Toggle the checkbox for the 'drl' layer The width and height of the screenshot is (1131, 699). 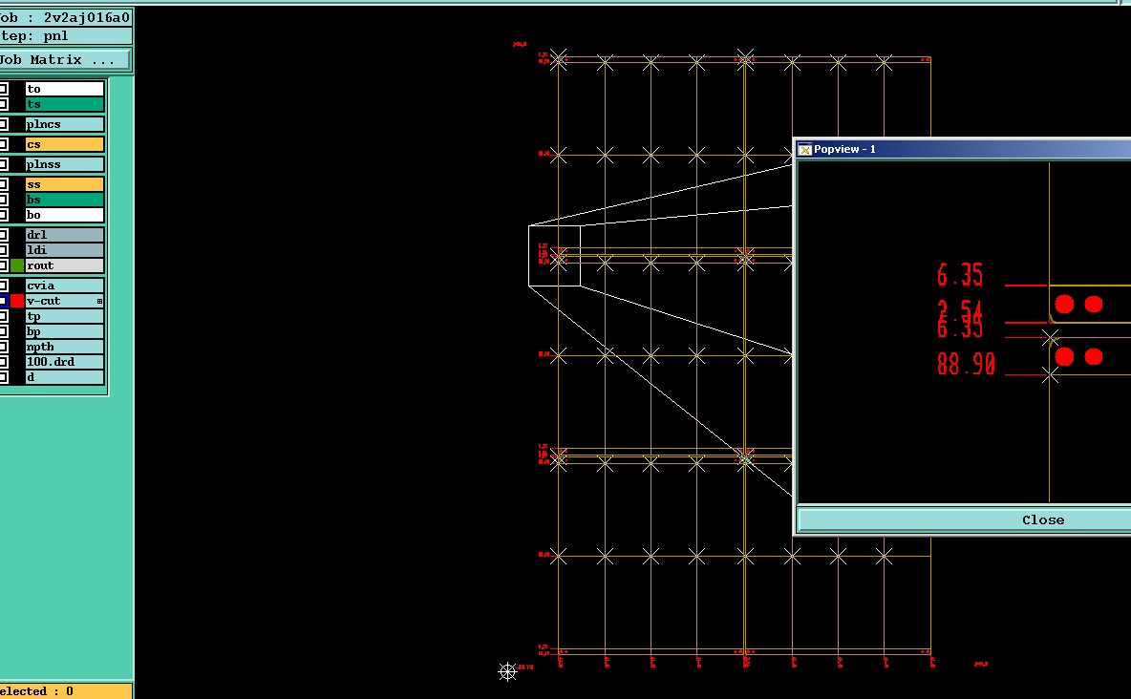(x=3, y=235)
